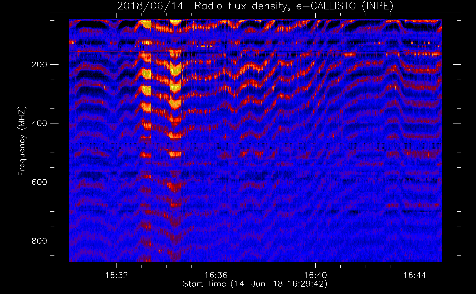Click the 16:36 time tick label
The width and height of the screenshot is (476, 294).
click(x=216, y=275)
